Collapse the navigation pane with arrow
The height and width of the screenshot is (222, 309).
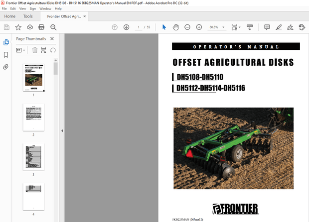pyautogui.click(x=62, y=131)
